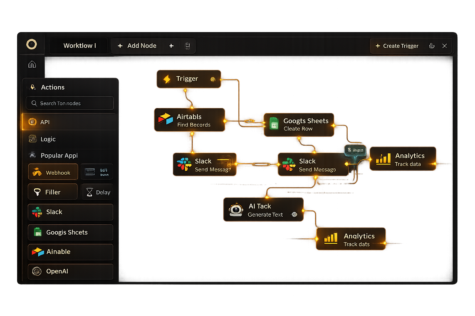Image resolution: width=475 pixels, height=316 pixels.
Task: Click the Create Trigger button
Action: 397,46
